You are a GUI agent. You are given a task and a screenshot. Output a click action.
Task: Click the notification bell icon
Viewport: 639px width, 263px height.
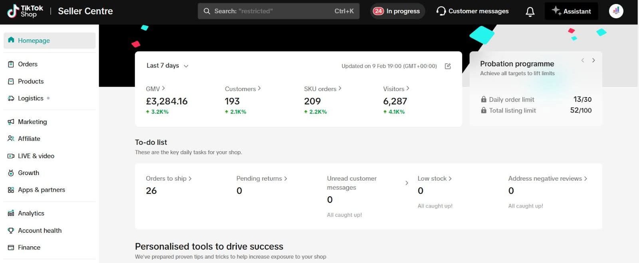[x=530, y=12]
